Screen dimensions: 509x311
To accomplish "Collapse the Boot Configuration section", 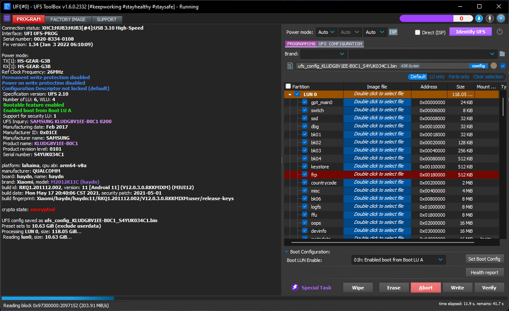I will 287,252.
